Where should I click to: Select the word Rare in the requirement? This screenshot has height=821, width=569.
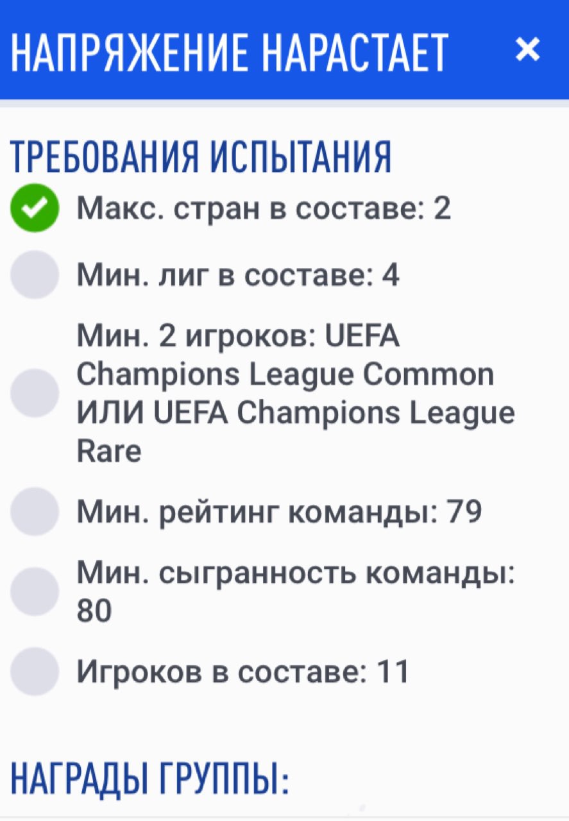tap(108, 452)
